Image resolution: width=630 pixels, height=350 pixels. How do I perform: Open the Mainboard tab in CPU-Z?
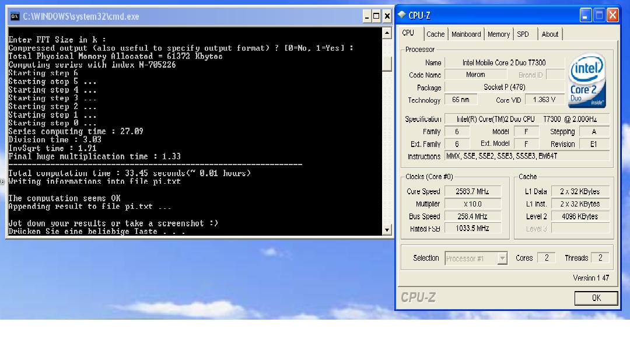click(x=466, y=34)
